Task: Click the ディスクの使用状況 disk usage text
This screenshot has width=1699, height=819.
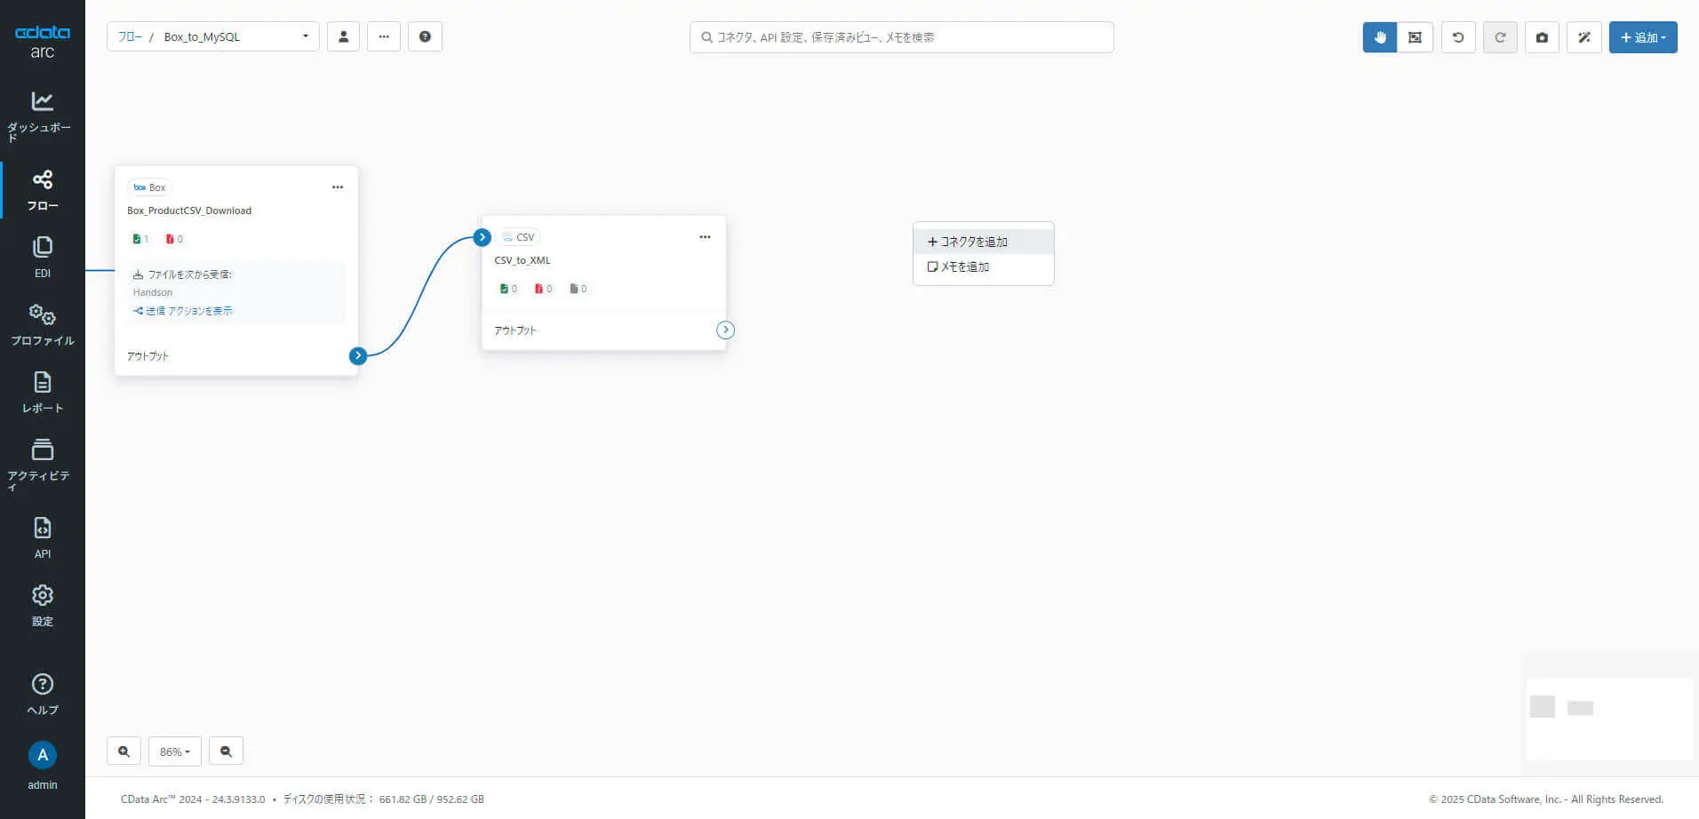Action: point(384,799)
